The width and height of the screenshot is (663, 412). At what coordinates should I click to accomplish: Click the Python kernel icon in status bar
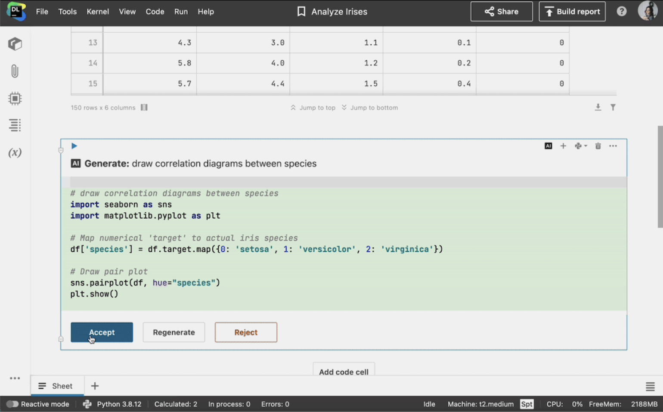click(x=87, y=404)
